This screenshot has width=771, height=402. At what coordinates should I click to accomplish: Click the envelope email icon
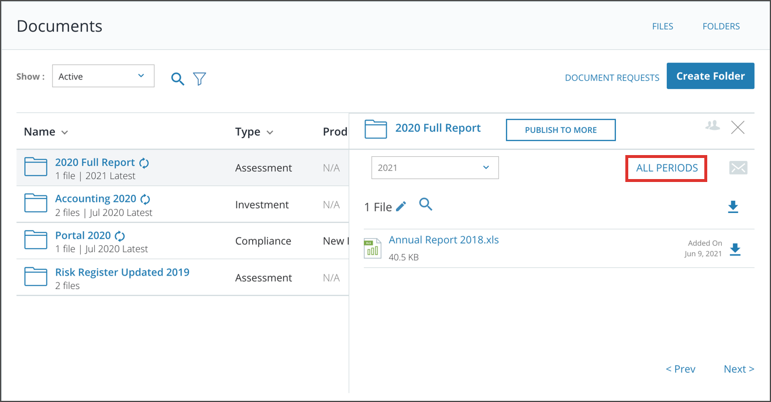click(x=738, y=169)
